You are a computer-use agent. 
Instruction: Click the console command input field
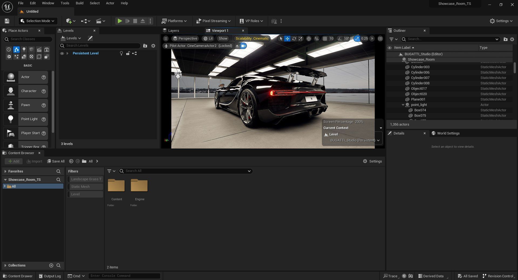(x=124, y=276)
